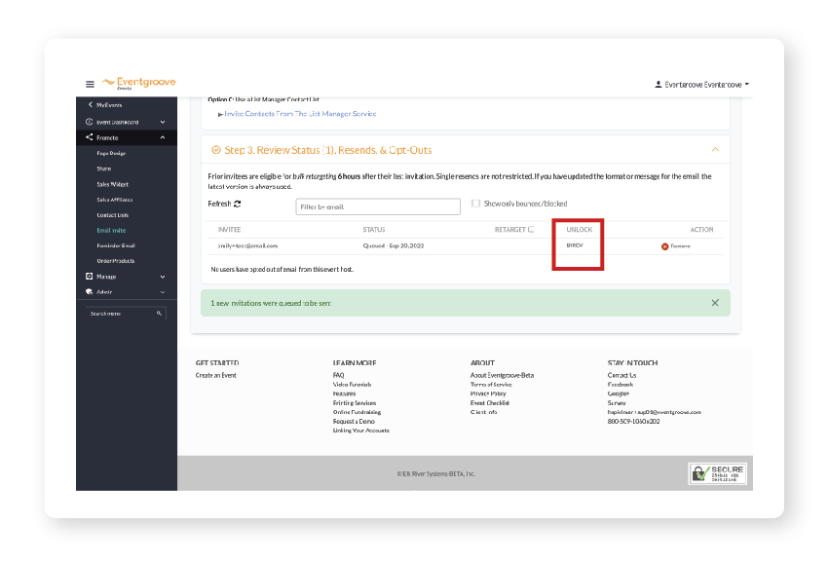
Task: Click the Eventgroove logo
Action: (x=139, y=83)
